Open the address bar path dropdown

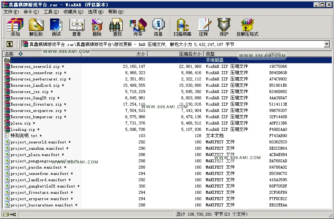[327, 44]
